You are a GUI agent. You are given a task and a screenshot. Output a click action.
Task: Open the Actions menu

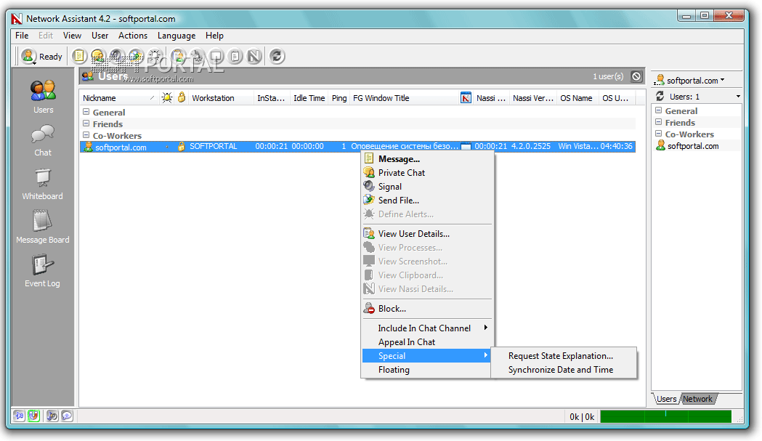tap(133, 36)
